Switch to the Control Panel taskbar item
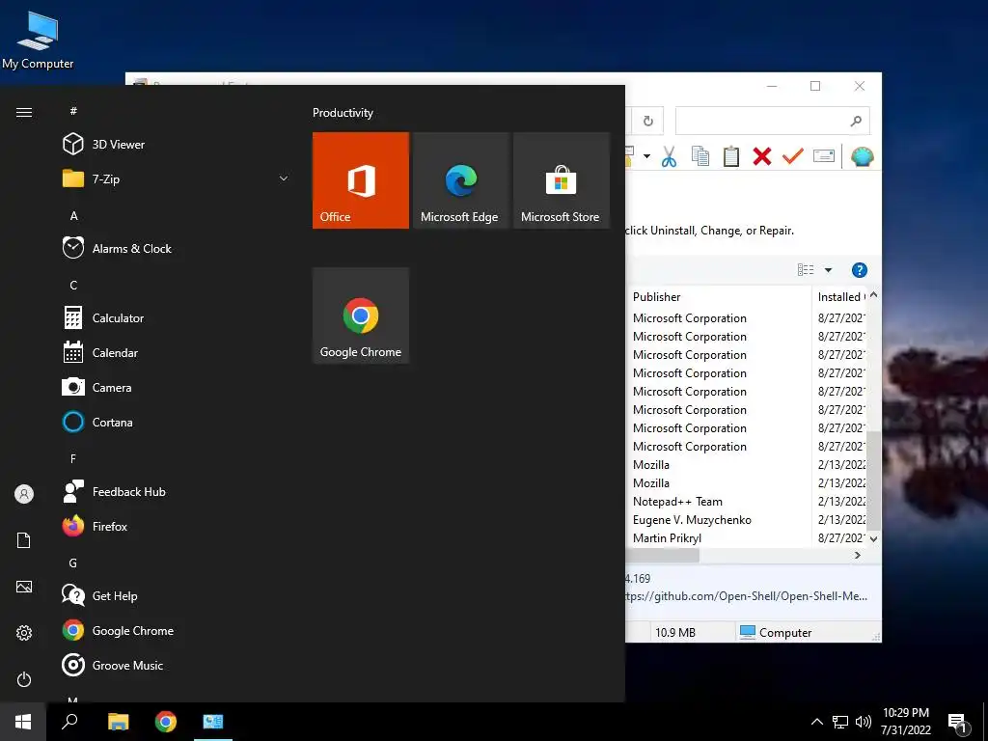Viewport: 988px width, 741px height. [x=213, y=722]
